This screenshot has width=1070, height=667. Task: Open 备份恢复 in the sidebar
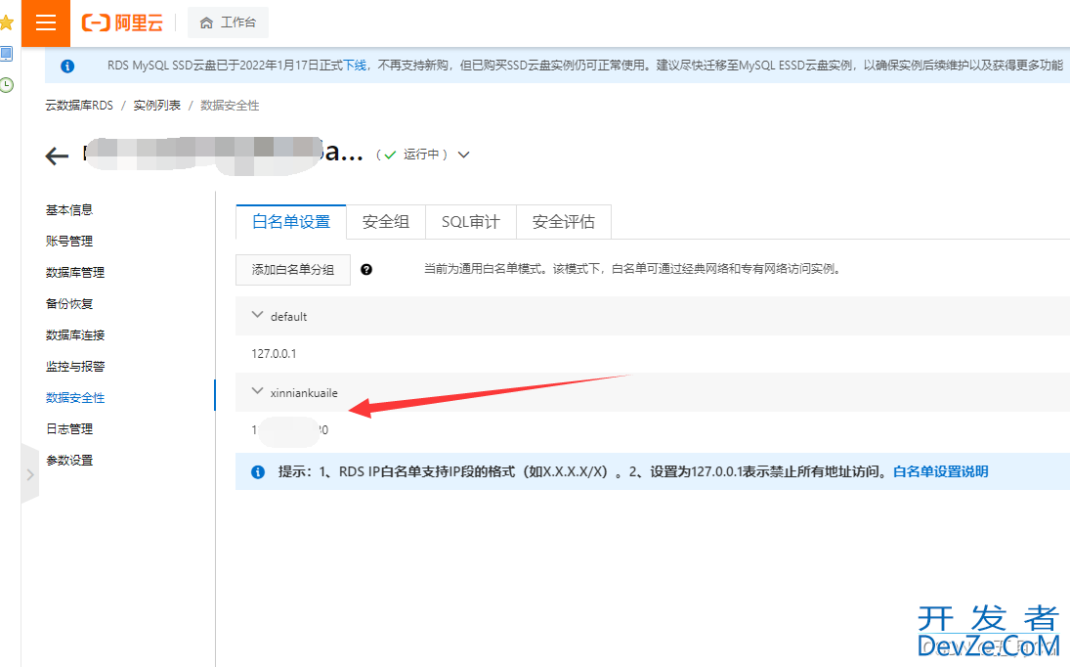[69, 304]
